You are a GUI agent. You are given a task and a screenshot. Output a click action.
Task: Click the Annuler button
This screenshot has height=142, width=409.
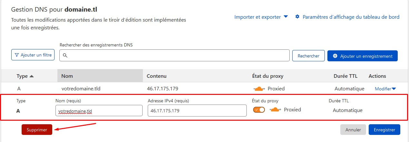[353, 130]
